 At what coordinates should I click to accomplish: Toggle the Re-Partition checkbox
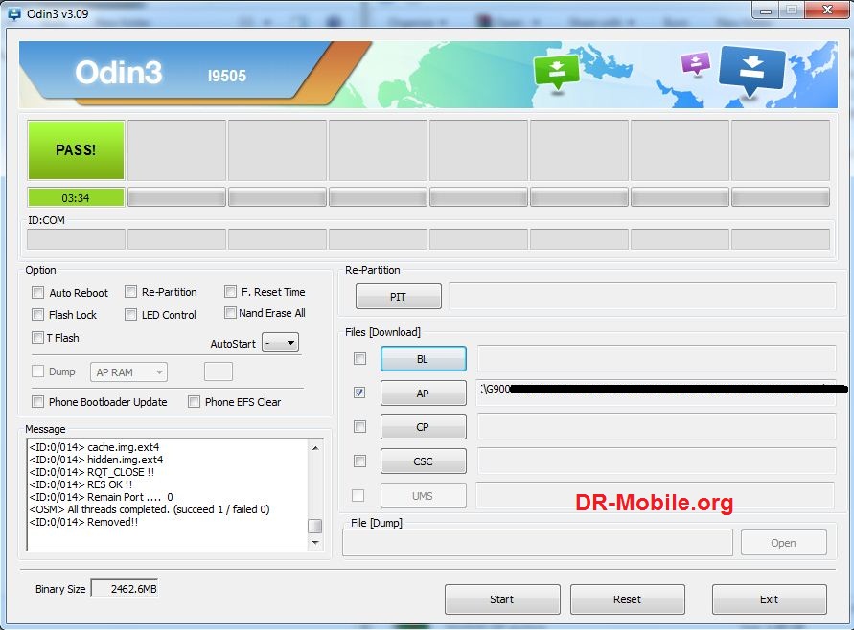pos(130,292)
